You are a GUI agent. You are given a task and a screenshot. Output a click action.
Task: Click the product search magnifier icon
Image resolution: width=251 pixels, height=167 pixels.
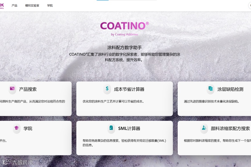tap(12, 89)
